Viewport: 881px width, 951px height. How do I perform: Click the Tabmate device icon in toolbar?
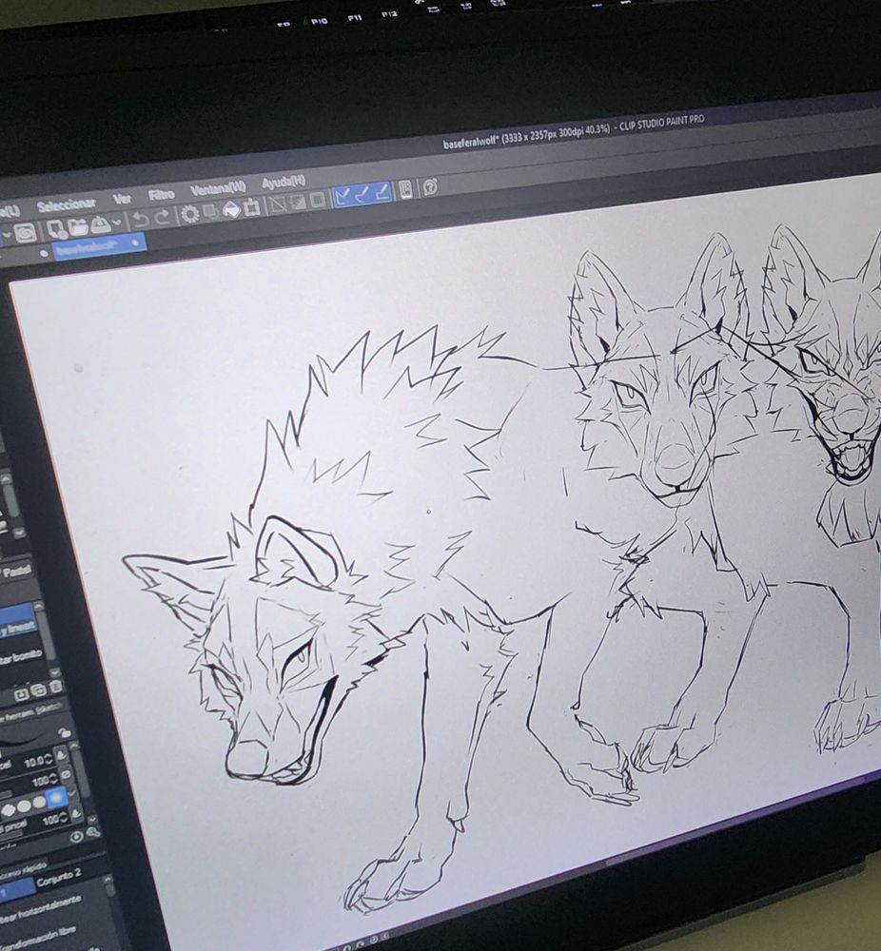pos(405,190)
